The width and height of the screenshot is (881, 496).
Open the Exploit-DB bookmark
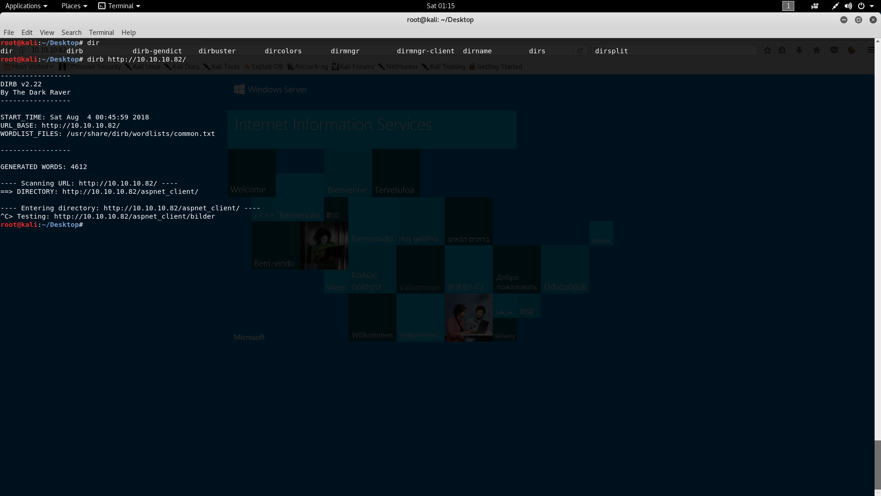click(267, 66)
